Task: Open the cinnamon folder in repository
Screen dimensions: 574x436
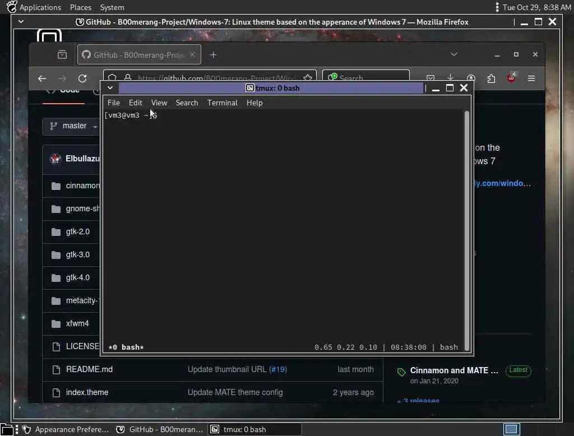Action: click(x=83, y=185)
